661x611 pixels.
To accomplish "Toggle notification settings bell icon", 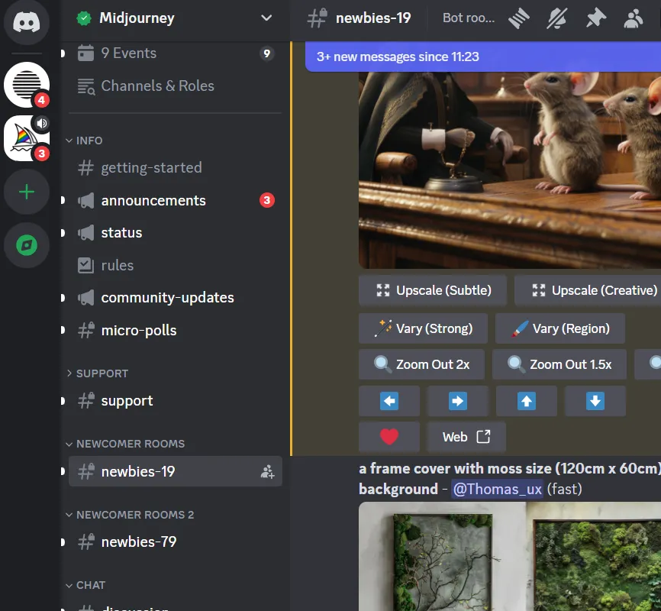I will [557, 18].
